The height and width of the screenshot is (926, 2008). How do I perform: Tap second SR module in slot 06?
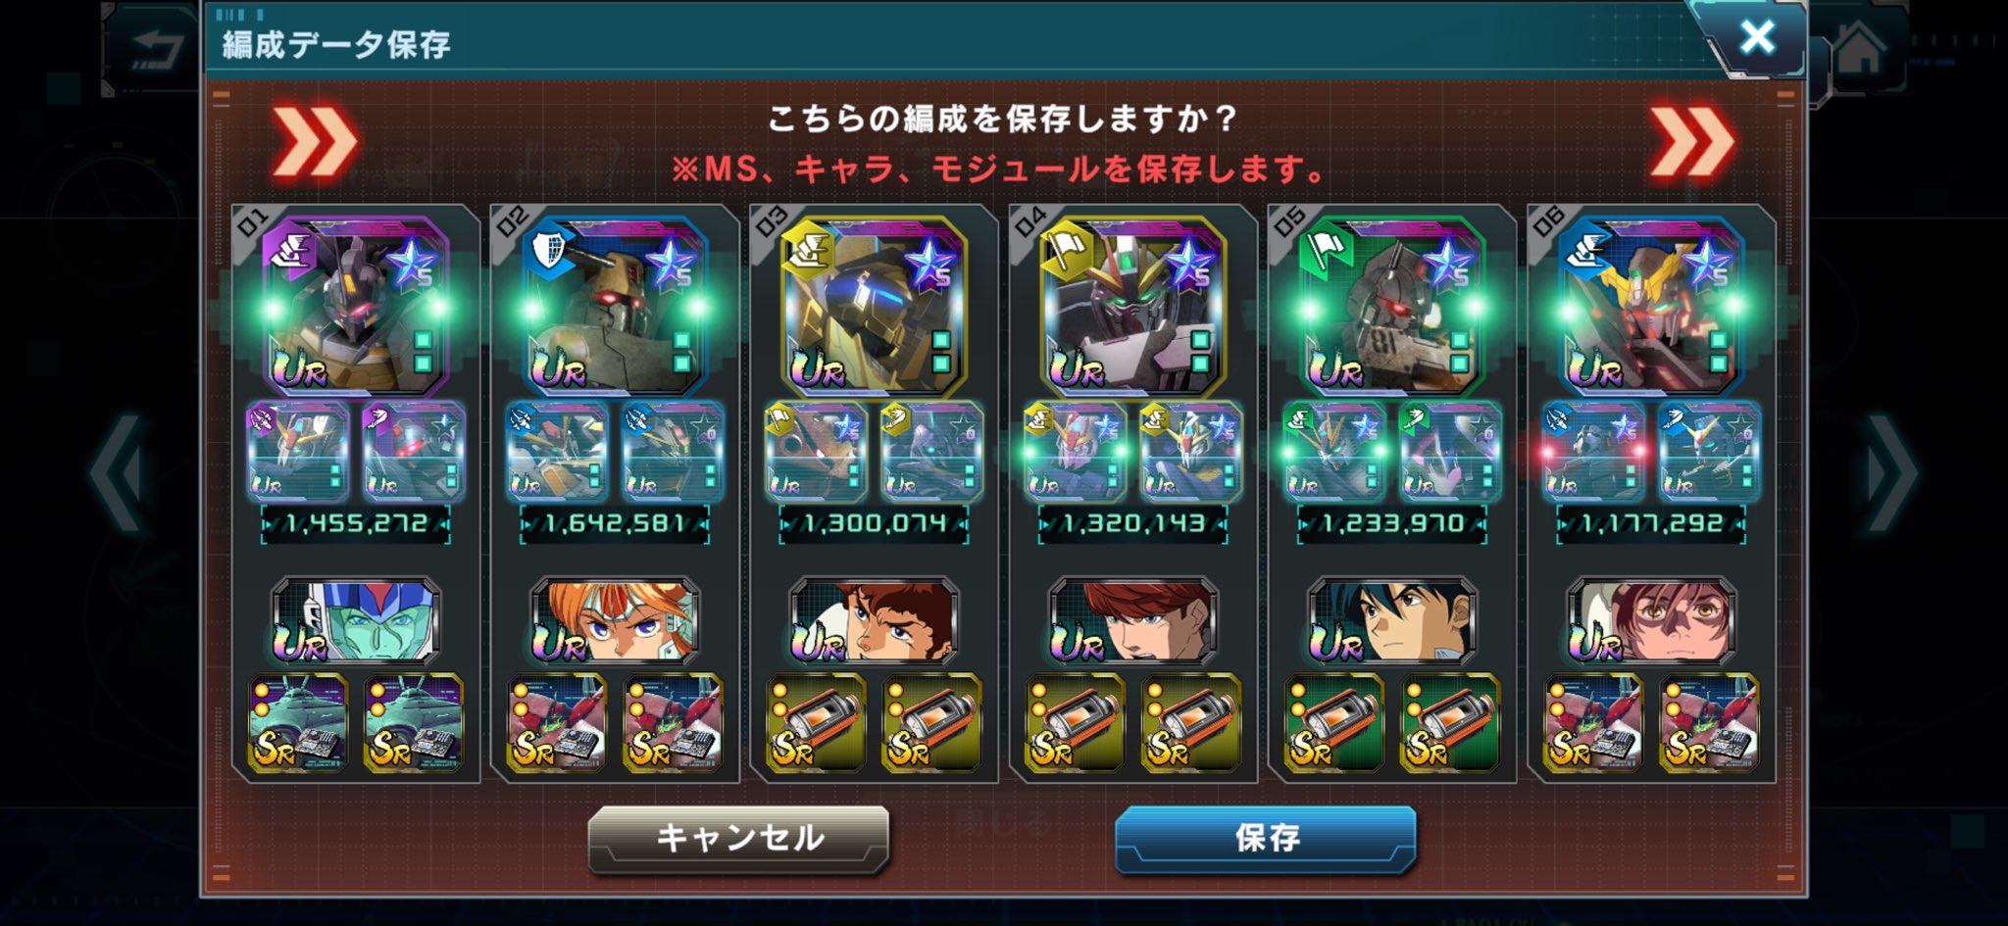(x=1709, y=723)
